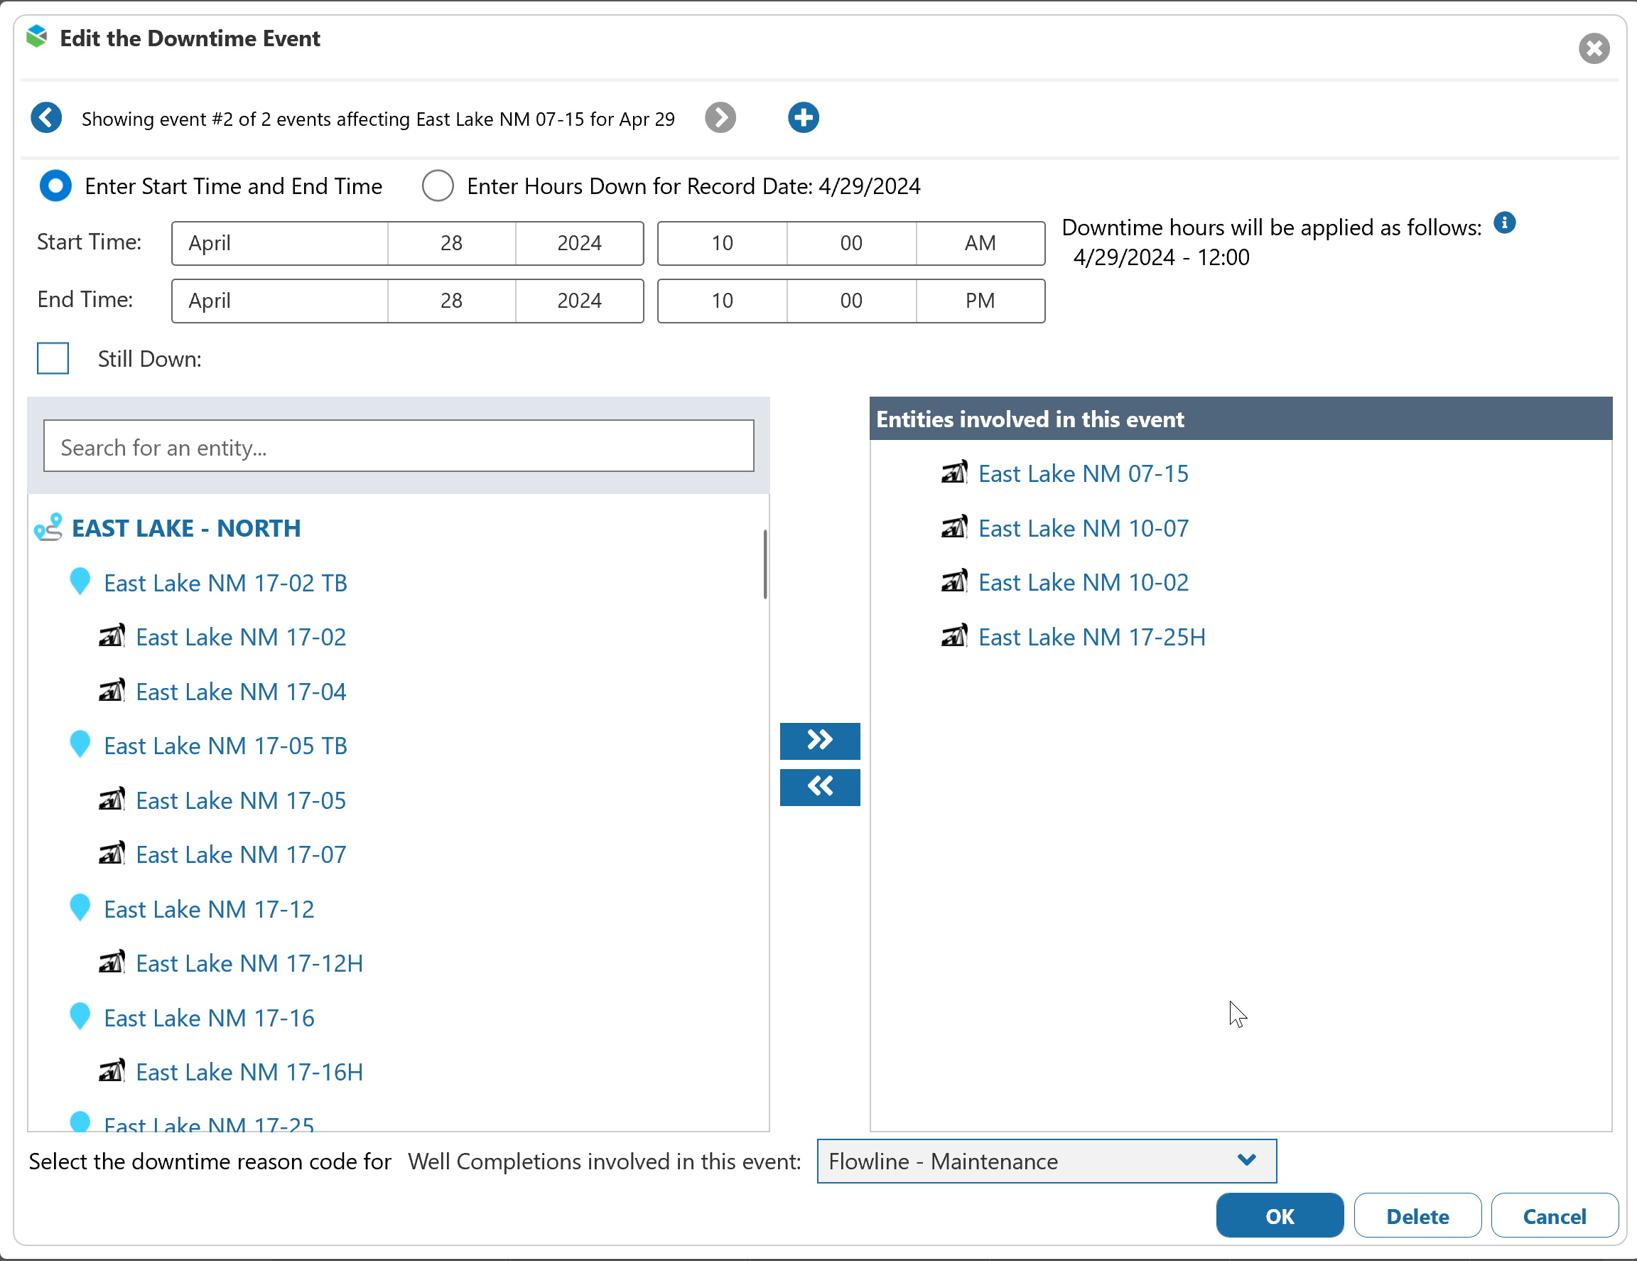Click the Start Time AM field
Viewport: 1637px width, 1261px height.
click(979, 243)
